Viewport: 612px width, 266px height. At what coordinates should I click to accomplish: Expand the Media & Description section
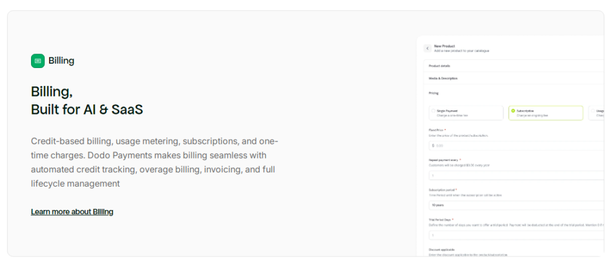[x=443, y=78]
